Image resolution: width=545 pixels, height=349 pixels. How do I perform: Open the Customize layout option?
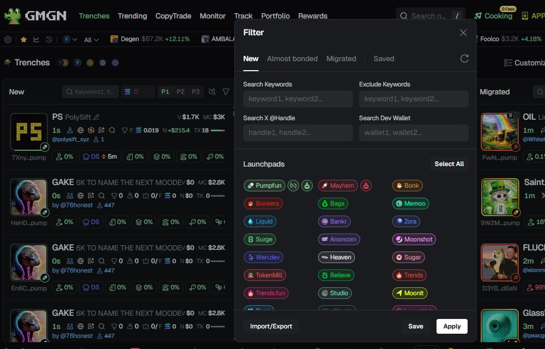[524, 63]
